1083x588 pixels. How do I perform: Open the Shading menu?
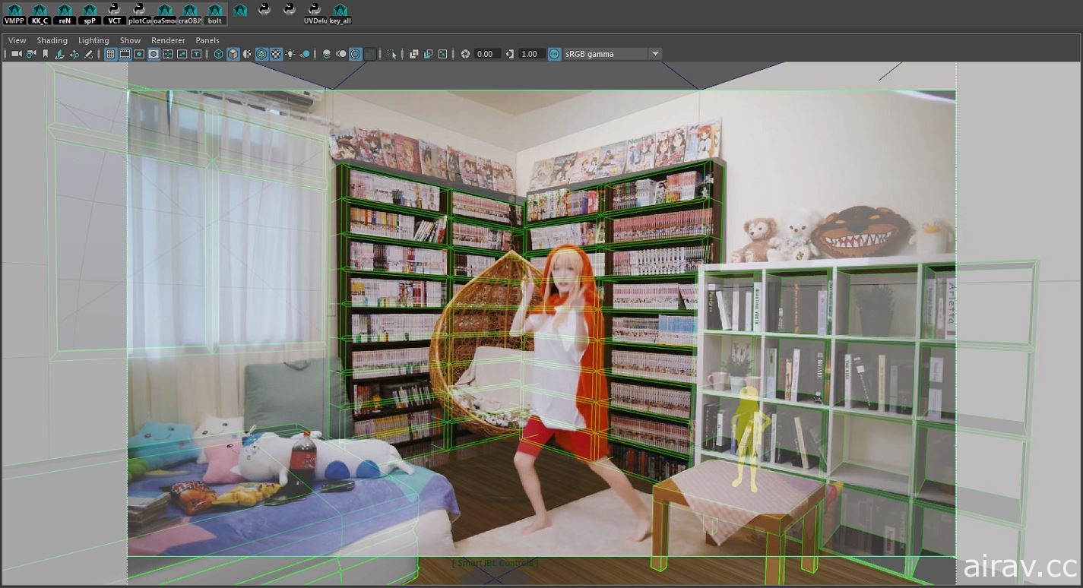tap(52, 40)
